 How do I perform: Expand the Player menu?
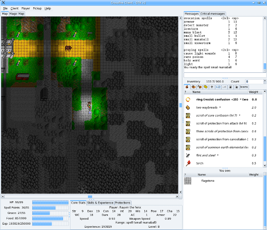[x=26, y=8]
